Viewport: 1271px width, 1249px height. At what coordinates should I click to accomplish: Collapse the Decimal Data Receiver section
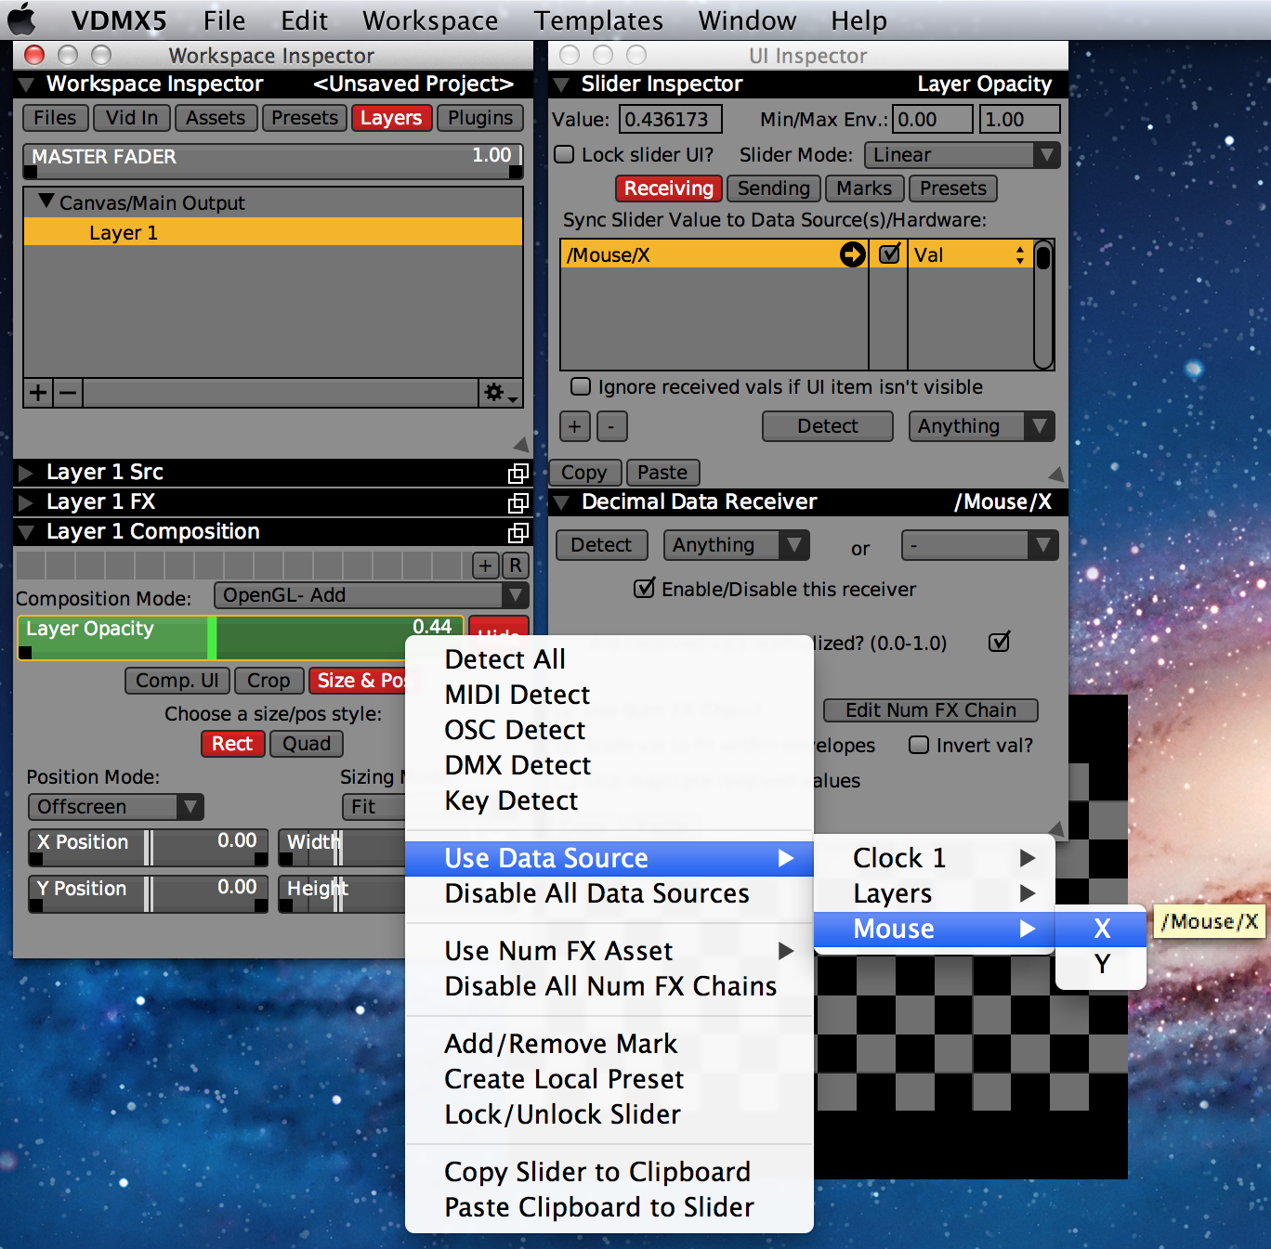click(x=561, y=503)
